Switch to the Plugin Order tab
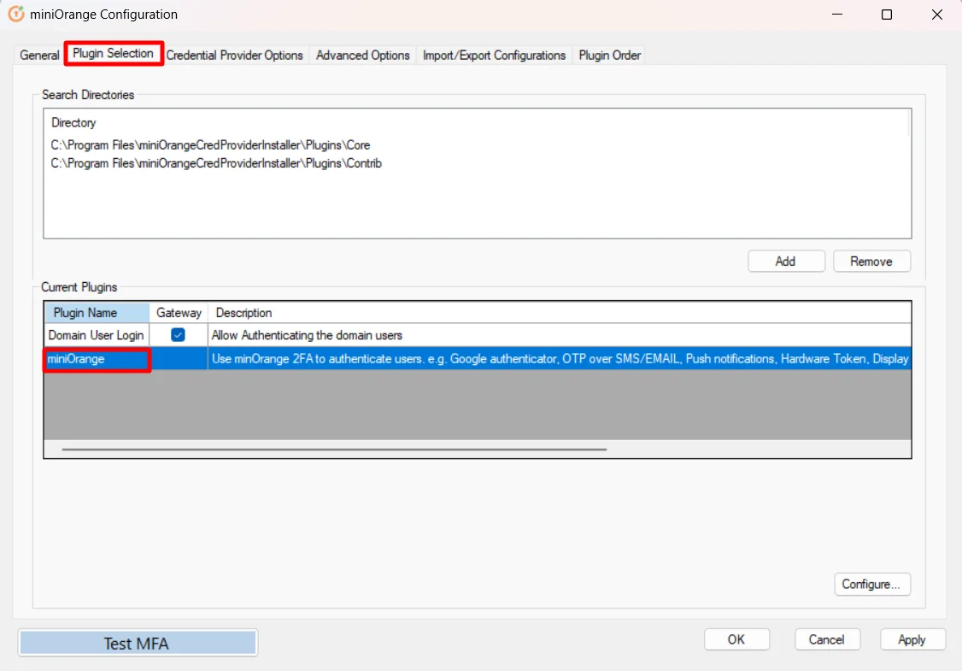 [x=608, y=55]
